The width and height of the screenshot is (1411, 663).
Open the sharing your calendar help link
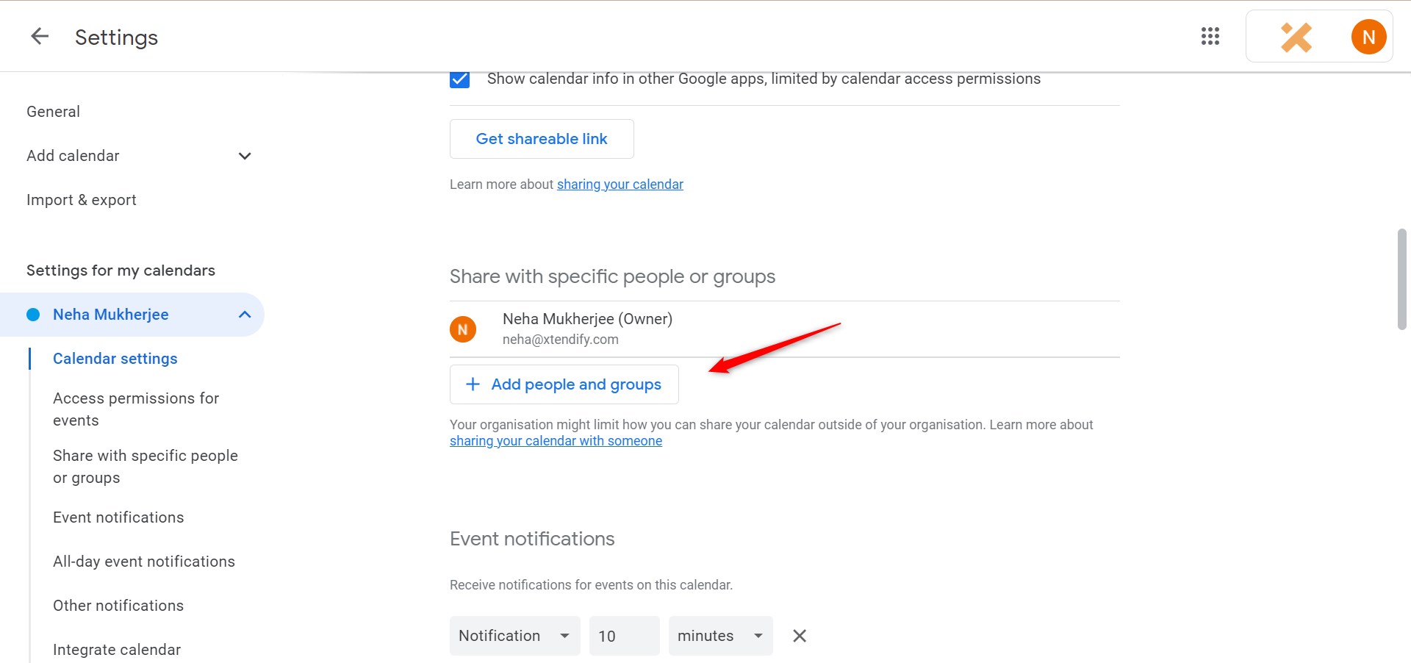click(x=620, y=184)
